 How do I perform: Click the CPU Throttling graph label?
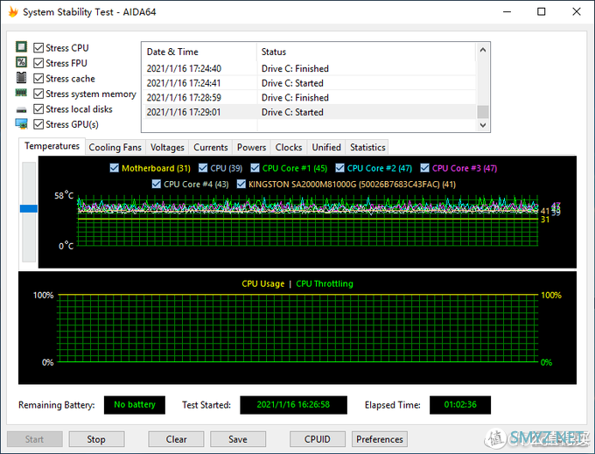coord(325,283)
